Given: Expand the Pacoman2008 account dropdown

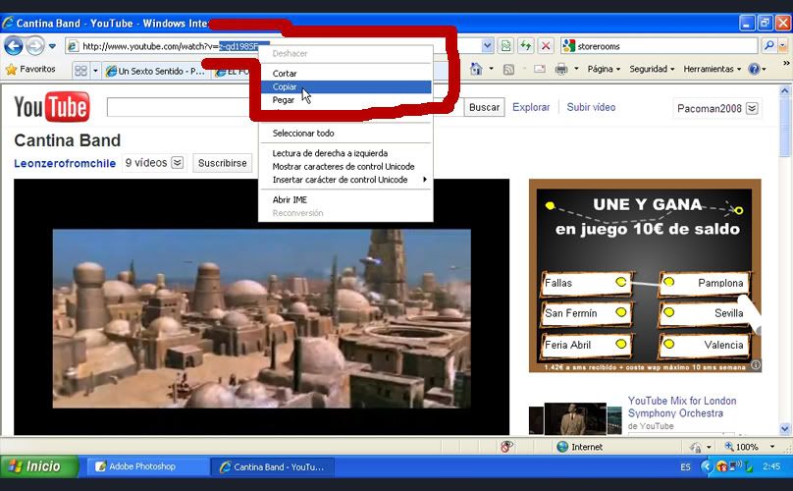Looking at the screenshot, I should pos(752,108).
